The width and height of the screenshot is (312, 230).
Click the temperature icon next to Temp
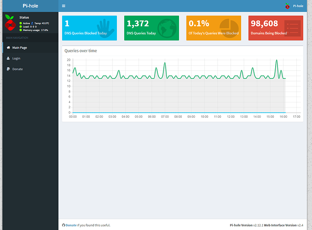pos(32,23)
